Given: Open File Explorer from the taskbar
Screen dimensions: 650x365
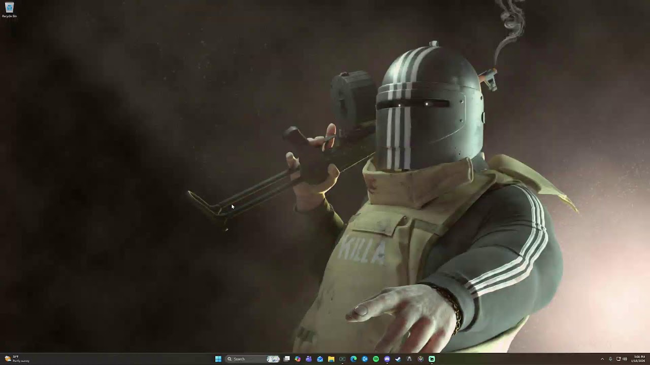Looking at the screenshot, I should point(331,359).
